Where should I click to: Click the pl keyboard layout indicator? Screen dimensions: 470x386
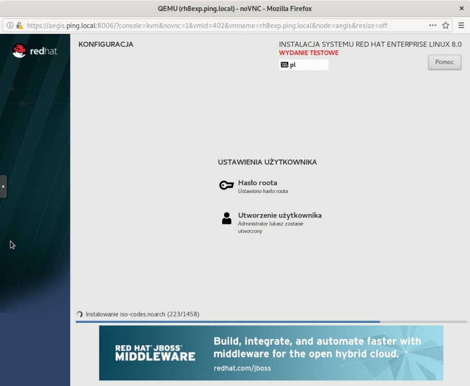tap(304, 65)
